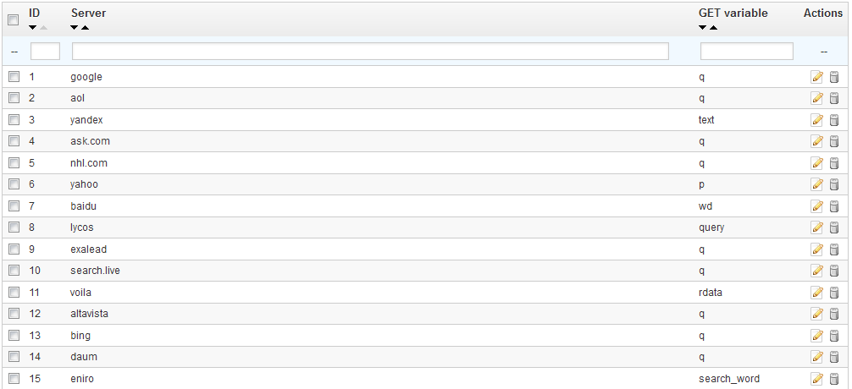The width and height of the screenshot is (852, 389).
Task: Sort GET variable column ascending
Action: coord(713,28)
